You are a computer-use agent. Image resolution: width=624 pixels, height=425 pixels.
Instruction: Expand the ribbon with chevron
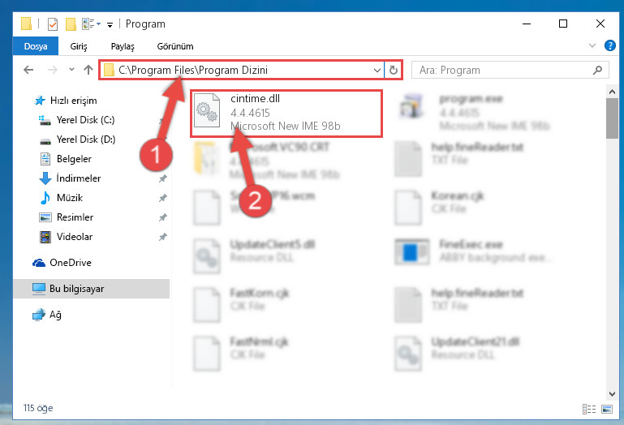coord(592,45)
